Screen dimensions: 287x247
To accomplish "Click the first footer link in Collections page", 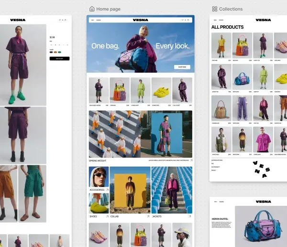I will (217, 161).
